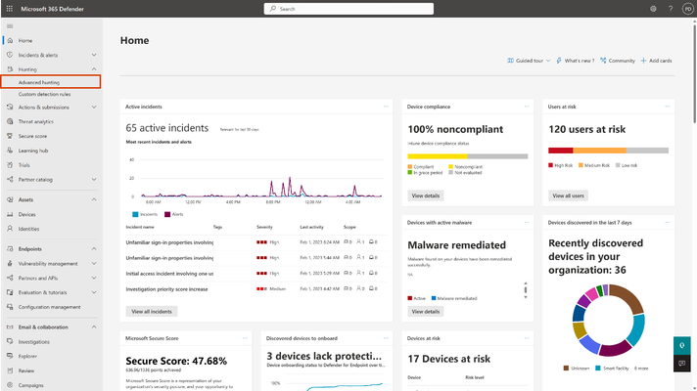Screen dimensions: 697x391
Task: Click the Vulnerability management icon
Action: tap(10, 264)
